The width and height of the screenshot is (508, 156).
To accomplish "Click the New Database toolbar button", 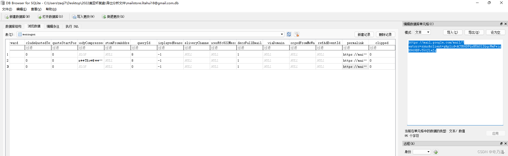I will (17, 17).
